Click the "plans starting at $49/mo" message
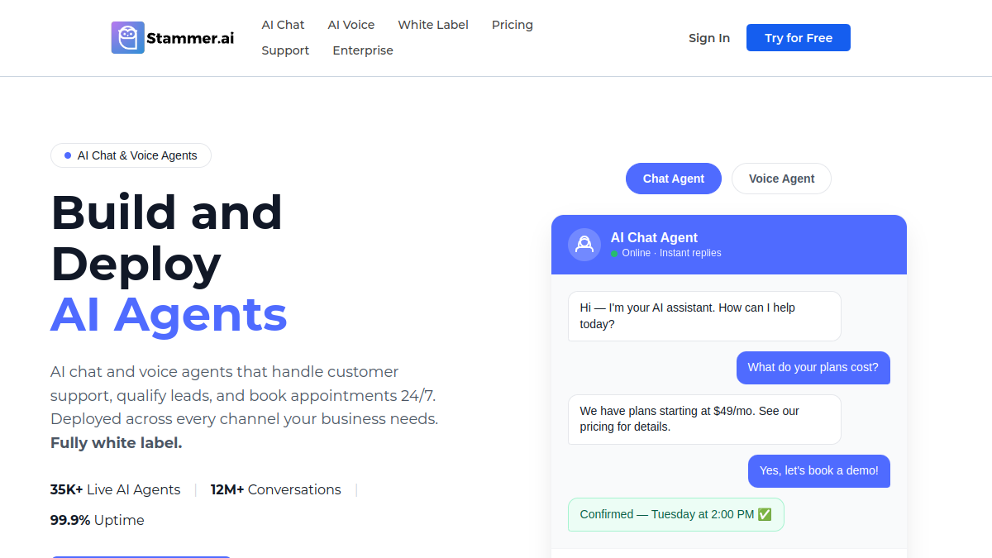992x558 pixels. pyautogui.click(x=704, y=419)
